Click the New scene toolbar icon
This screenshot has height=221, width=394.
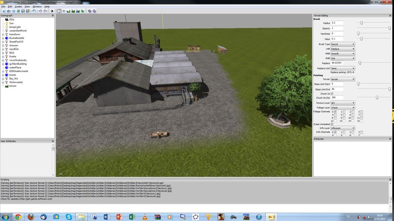pos(4,11)
